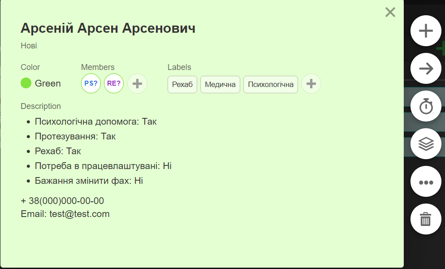Delete the card using the trash icon
The height and width of the screenshot is (269, 445).
426,219
